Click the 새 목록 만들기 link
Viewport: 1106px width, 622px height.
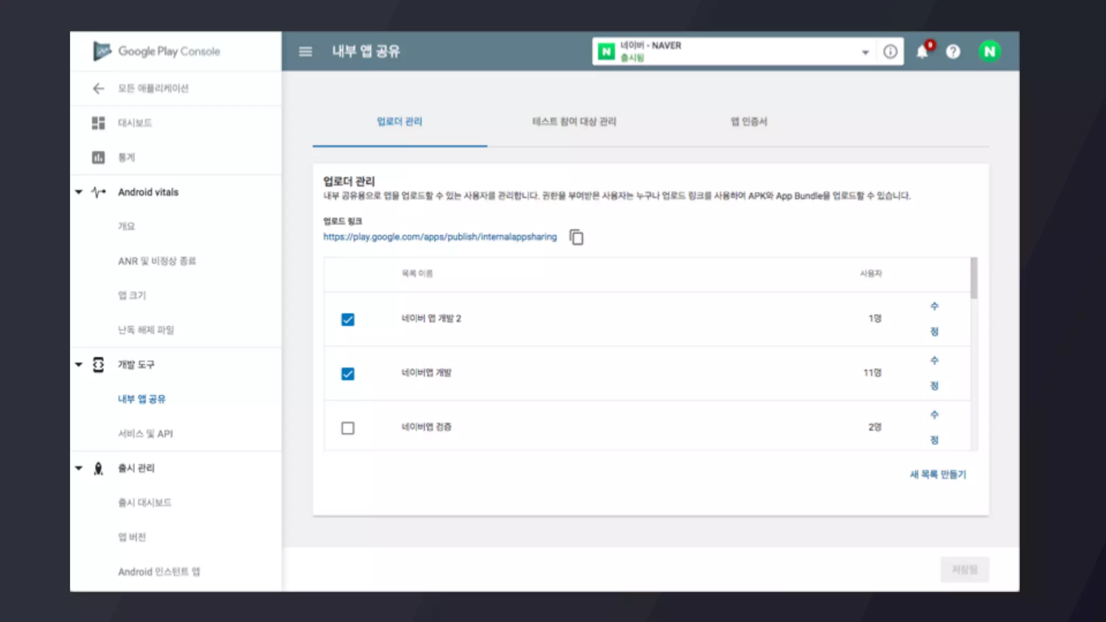click(x=938, y=475)
